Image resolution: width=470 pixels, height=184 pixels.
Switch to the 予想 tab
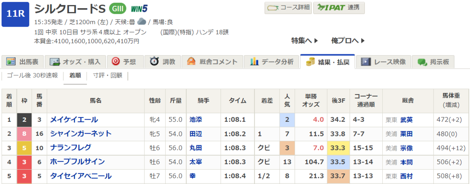click(125, 62)
